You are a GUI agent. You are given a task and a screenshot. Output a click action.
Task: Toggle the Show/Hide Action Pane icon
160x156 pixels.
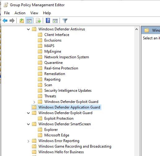click(55, 21)
